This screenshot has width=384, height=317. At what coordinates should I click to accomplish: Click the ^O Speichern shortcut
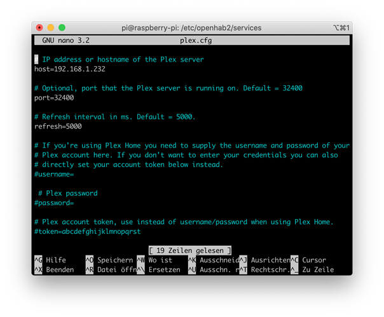tap(109, 260)
